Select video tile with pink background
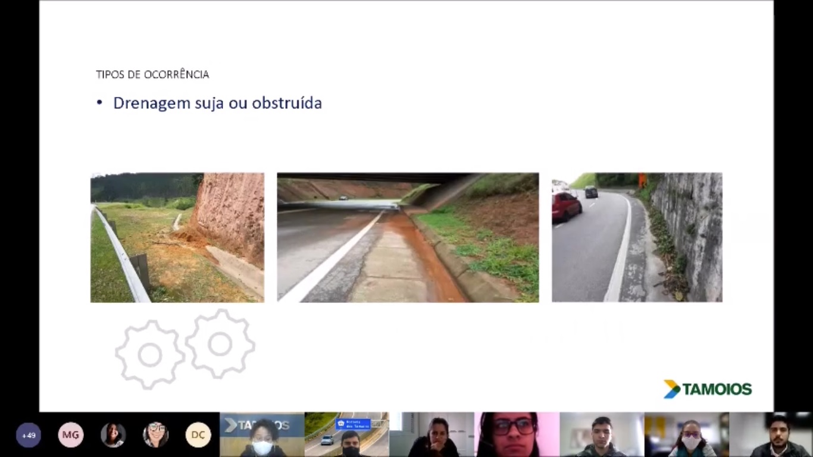Screen dimensions: 813x457 pyautogui.click(x=517, y=435)
